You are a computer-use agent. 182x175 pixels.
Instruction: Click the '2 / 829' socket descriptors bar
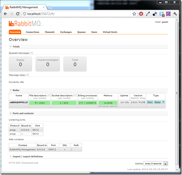click(64, 103)
